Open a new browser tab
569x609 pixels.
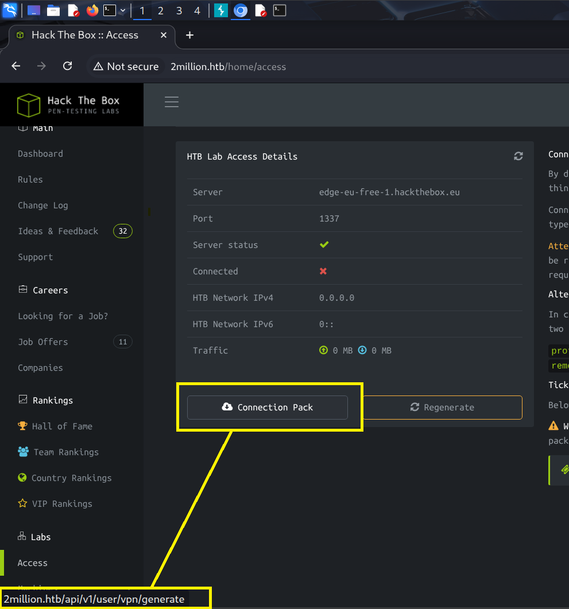point(189,35)
